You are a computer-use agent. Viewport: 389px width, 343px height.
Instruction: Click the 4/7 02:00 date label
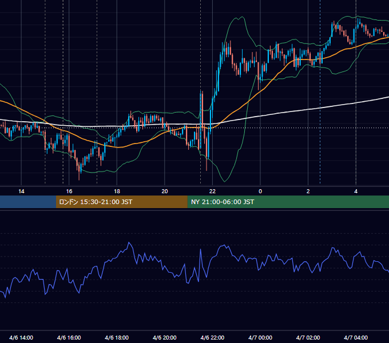click(x=308, y=337)
